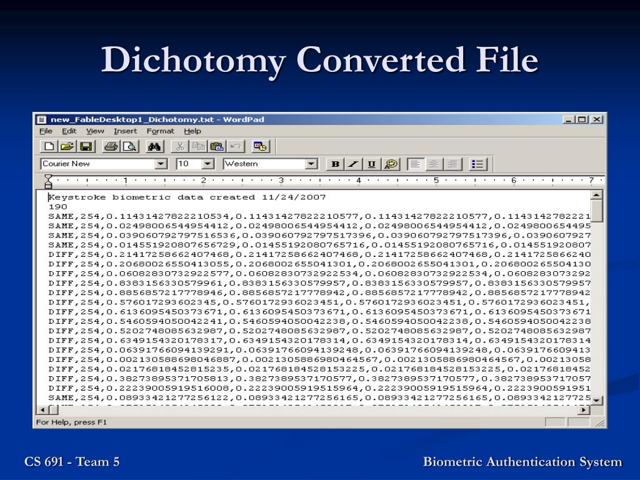This screenshot has width=640, height=480.
Task: Click into the Western script field
Action: [x=264, y=164]
